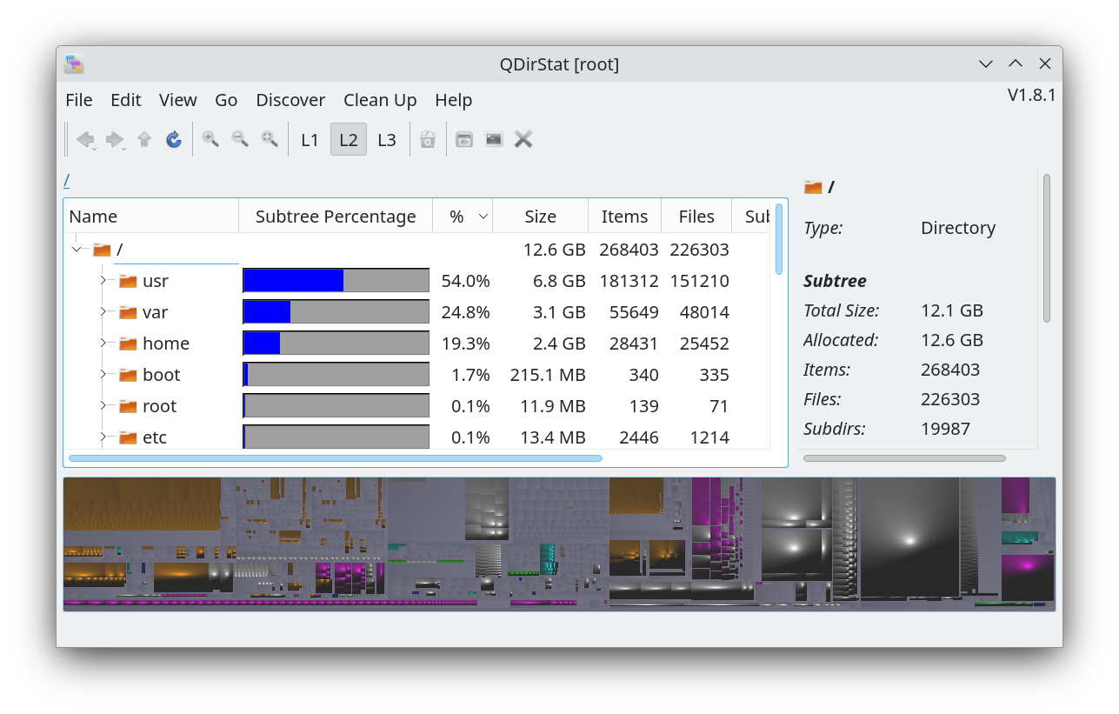Click the usr subtree percentage bar
1119x714 pixels.
[336, 280]
